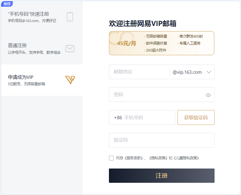Click 手机号码@163.com，方便好记 subtitle
The width and height of the screenshot is (241, 195).
pyautogui.click(x=32, y=21)
